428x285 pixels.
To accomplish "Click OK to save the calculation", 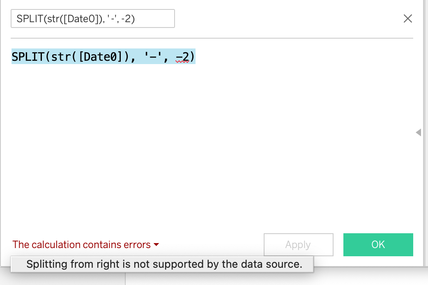I will (x=378, y=244).
